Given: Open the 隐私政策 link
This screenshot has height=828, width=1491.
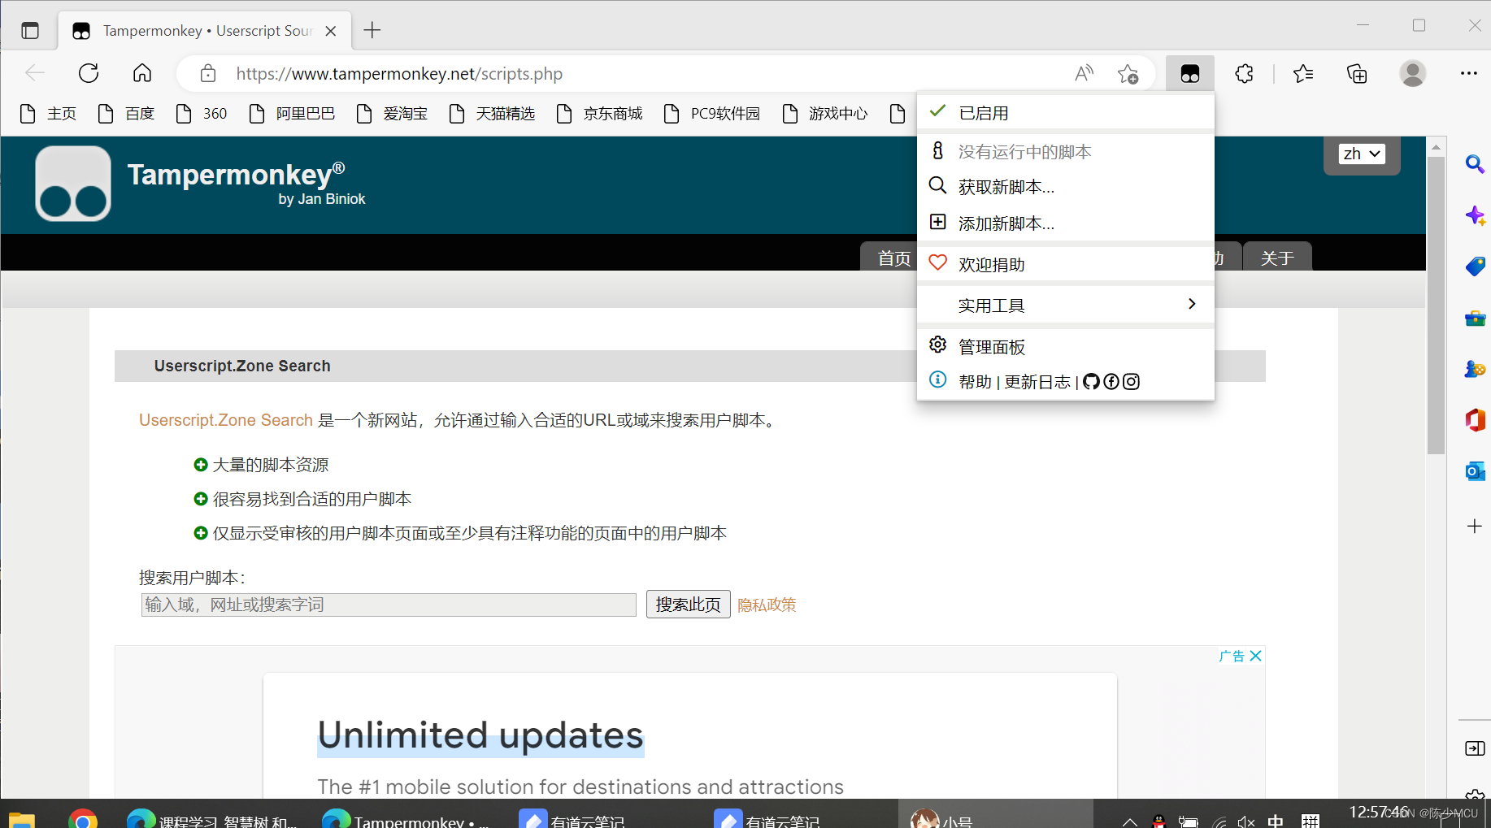Looking at the screenshot, I should tap(767, 605).
